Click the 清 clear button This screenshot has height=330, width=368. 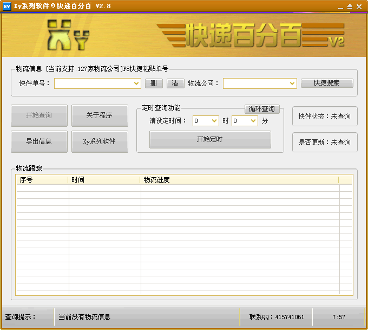pos(175,83)
